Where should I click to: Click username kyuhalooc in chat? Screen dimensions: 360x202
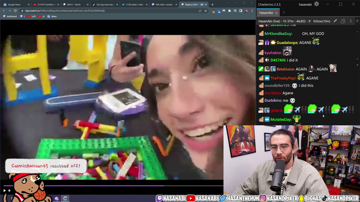(x=273, y=53)
